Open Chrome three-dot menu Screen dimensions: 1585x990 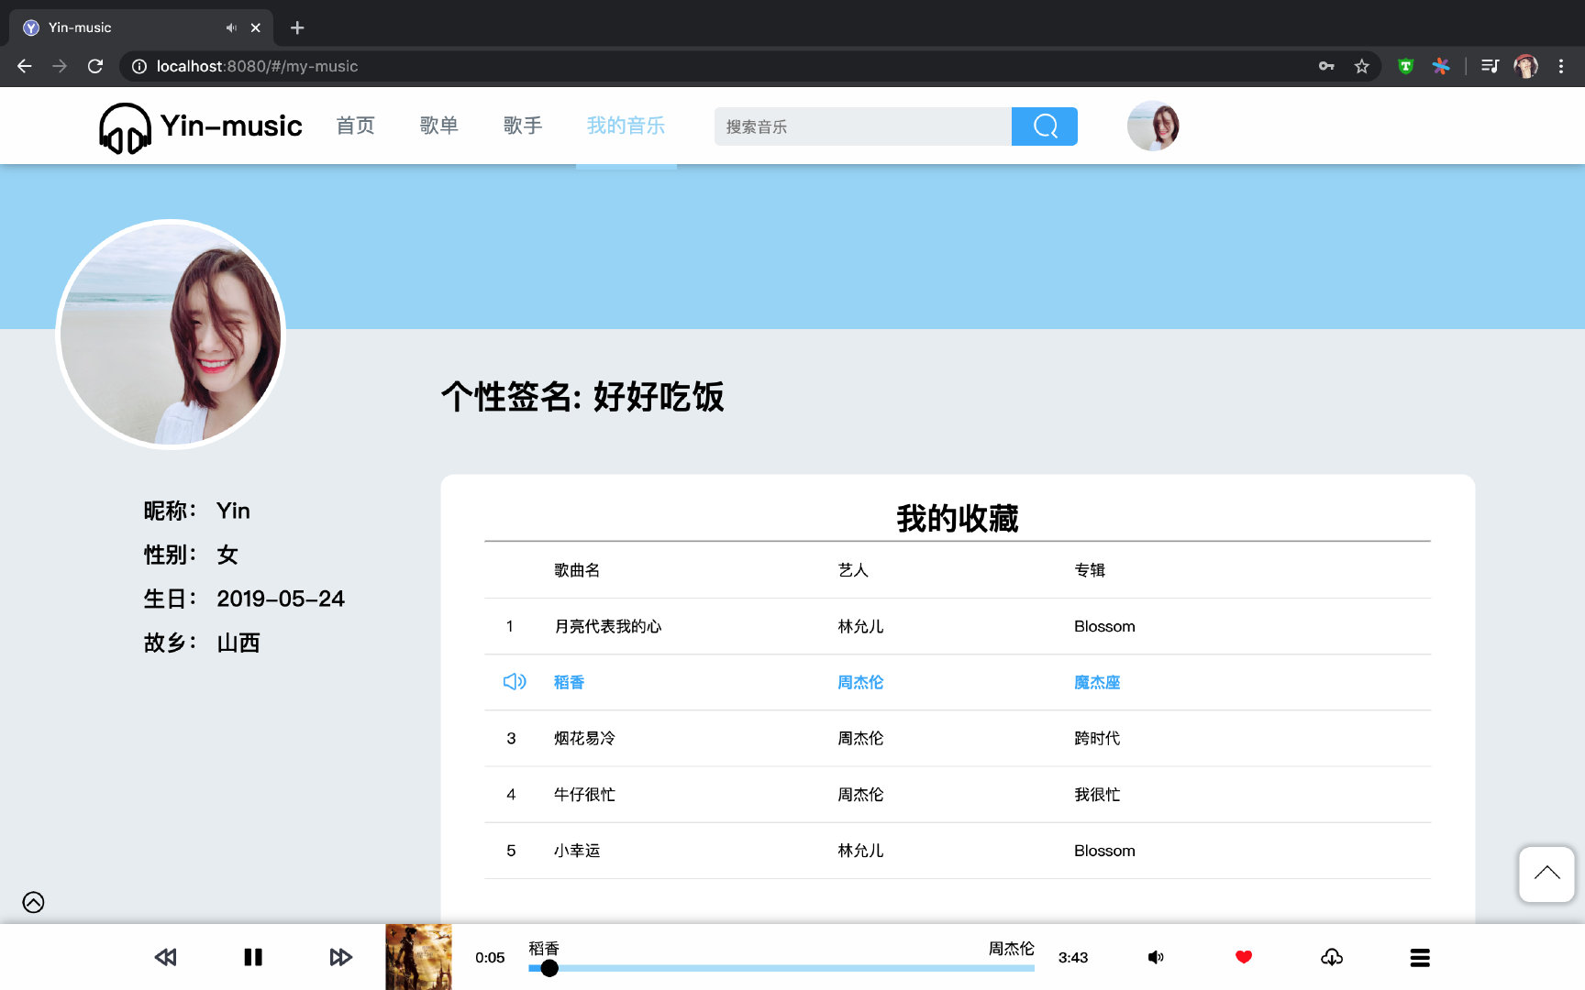click(x=1560, y=66)
